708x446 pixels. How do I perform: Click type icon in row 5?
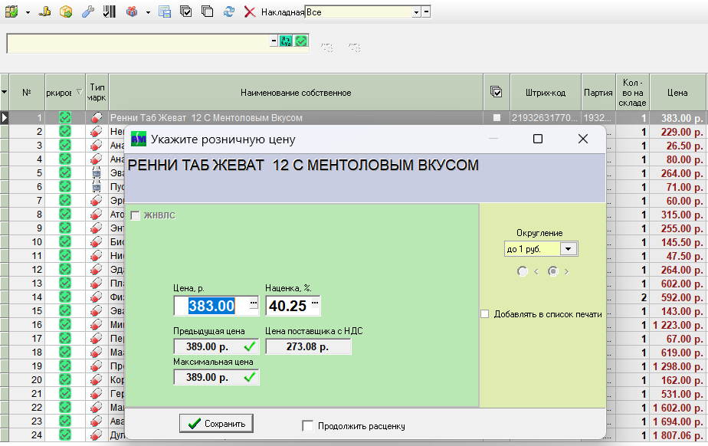97,173
